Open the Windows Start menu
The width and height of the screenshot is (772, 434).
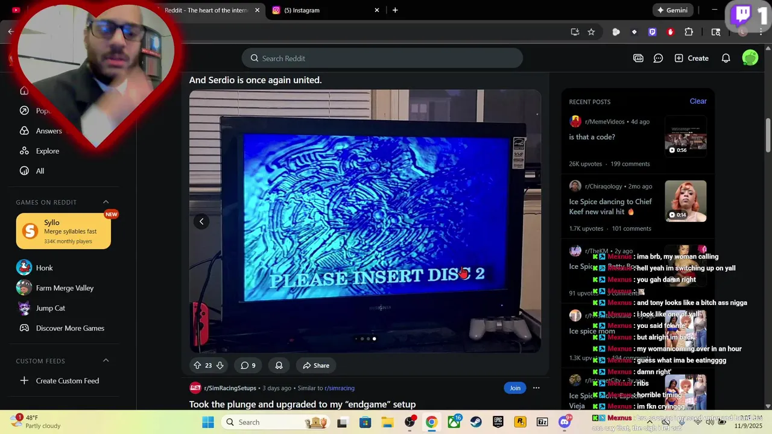point(208,422)
